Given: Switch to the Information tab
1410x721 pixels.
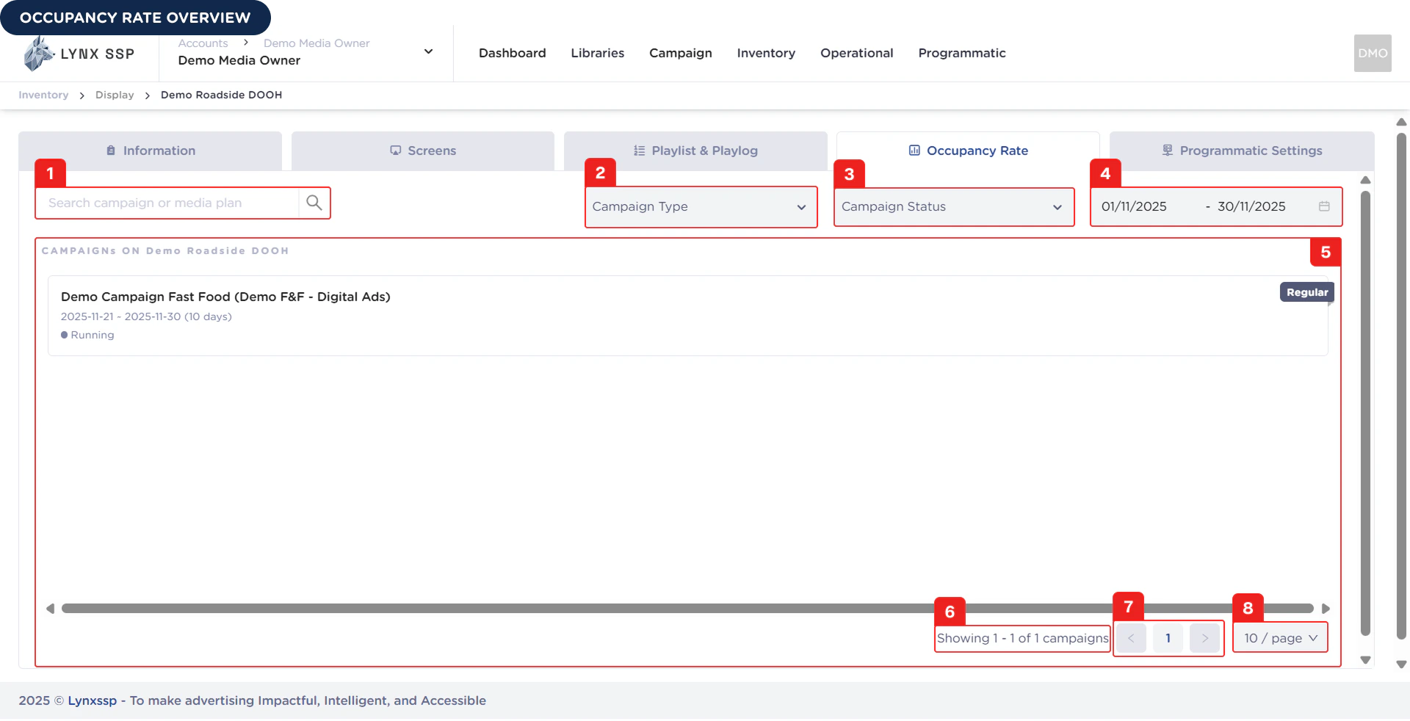Looking at the screenshot, I should (151, 151).
